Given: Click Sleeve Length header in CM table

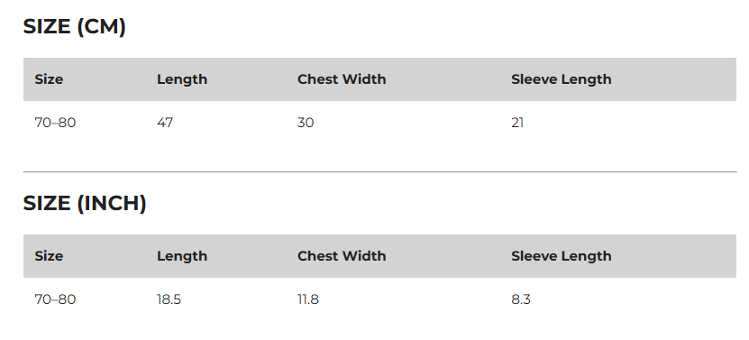Looking at the screenshot, I should [x=562, y=79].
